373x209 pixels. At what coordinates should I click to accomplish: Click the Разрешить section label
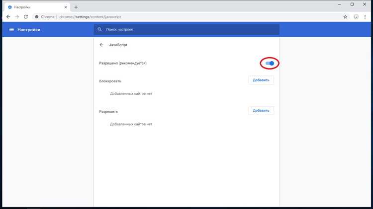(108, 112)
